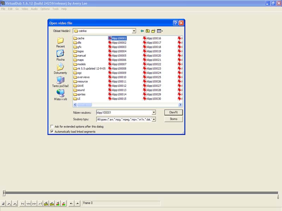
Task: Toggle Automatically load linked segments checkbox
Action: coord(52,132)
